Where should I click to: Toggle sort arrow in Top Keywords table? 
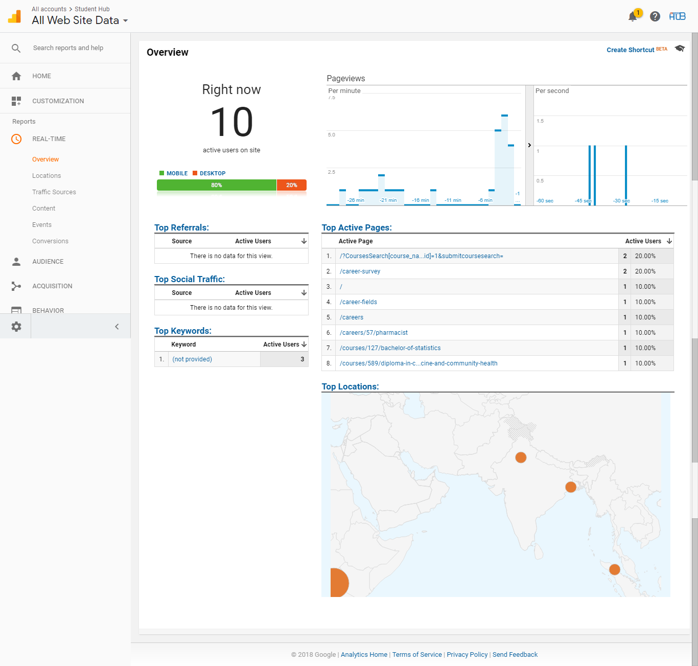tap(304, 345)
